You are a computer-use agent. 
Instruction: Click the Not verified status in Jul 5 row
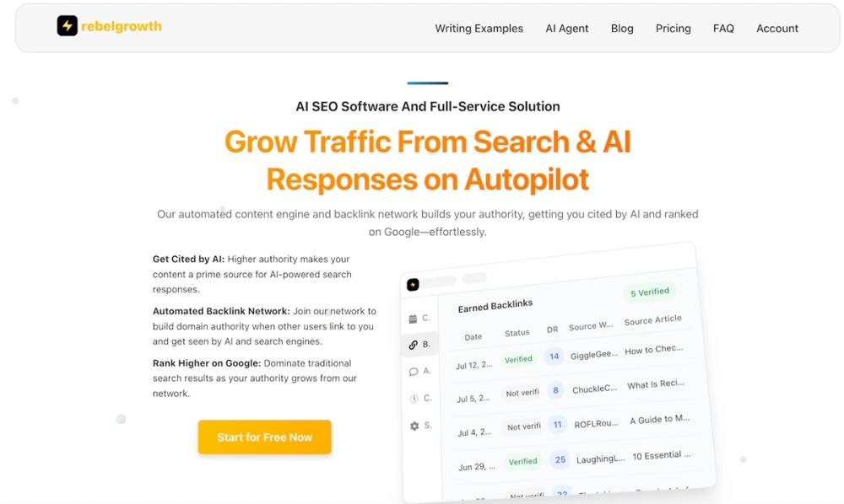[522, 393]
